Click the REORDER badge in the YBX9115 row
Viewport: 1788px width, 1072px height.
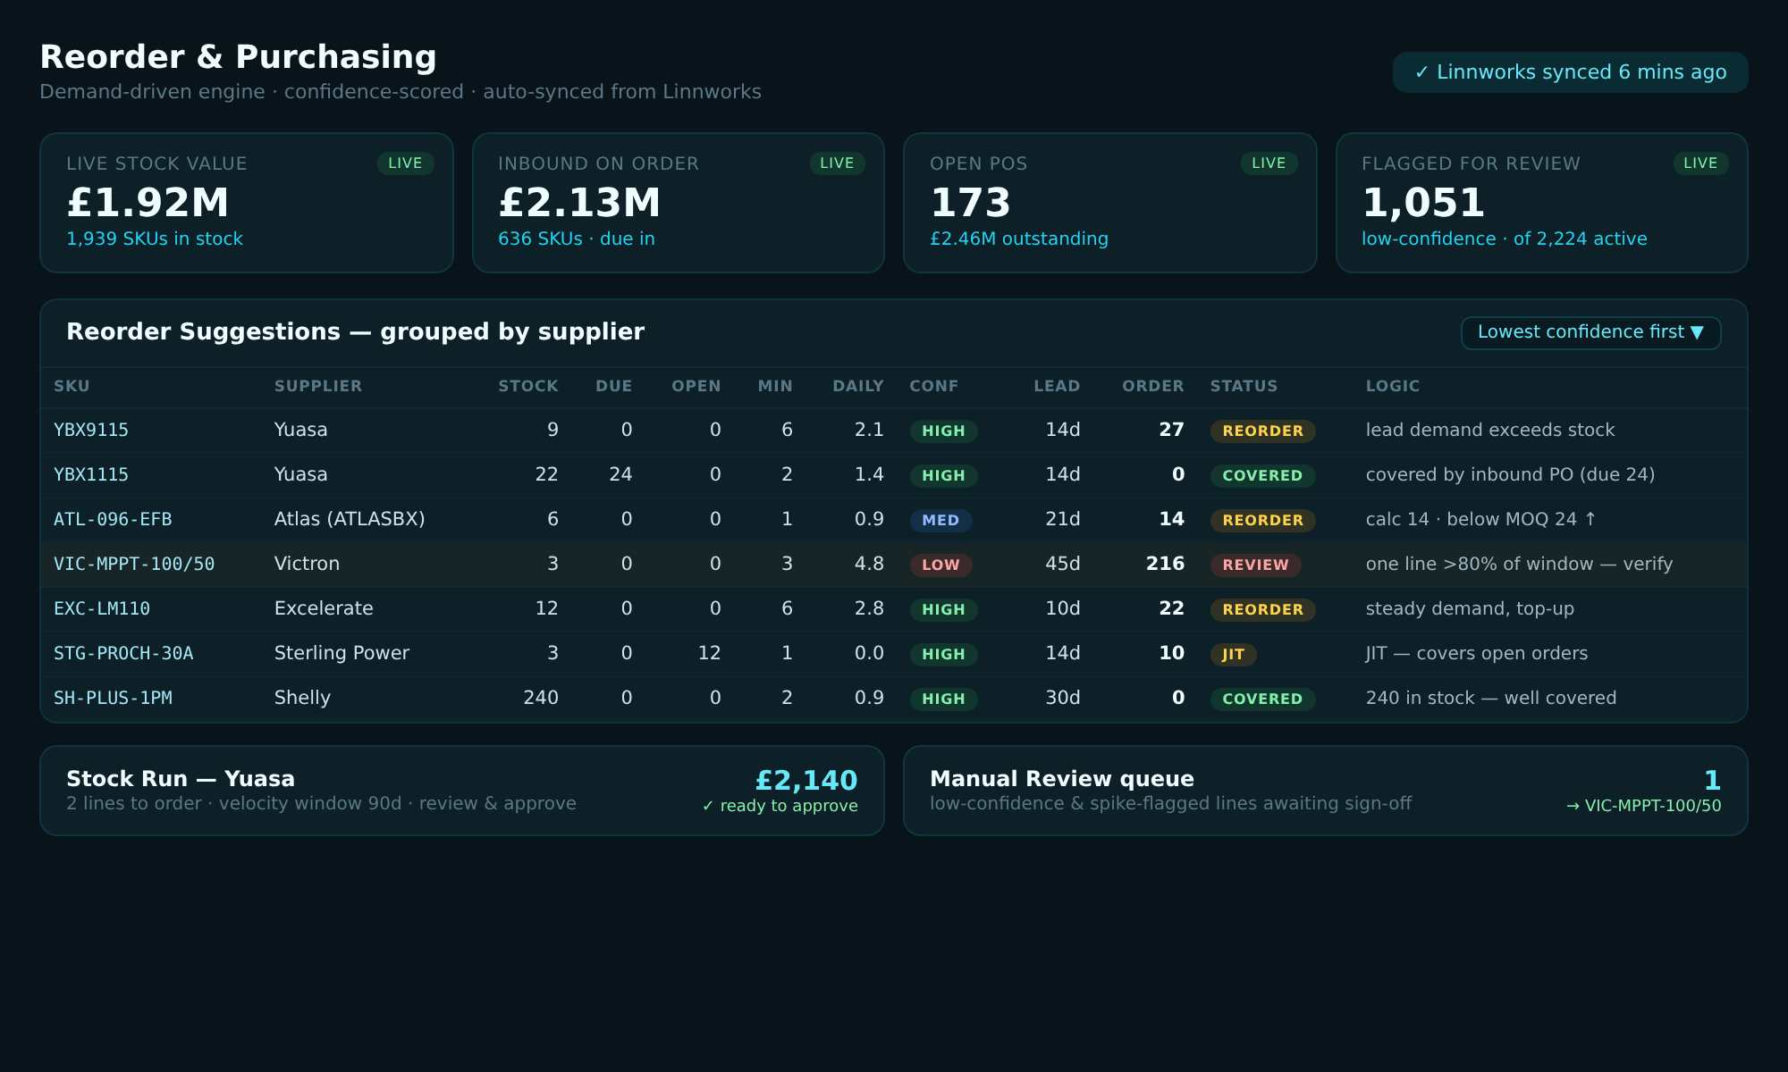coord(1262,431)
